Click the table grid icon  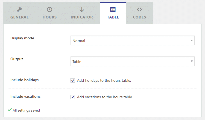point(113,10)
